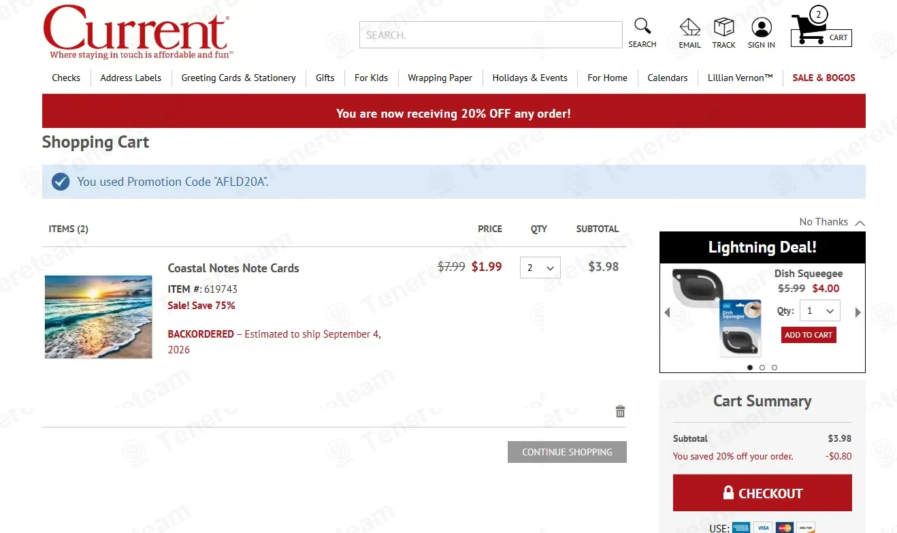Screen dimensions: 897x533
Task: Open the Calendars menu
Action: 668,78
